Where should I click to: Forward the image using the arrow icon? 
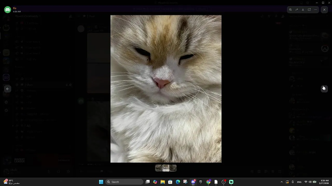point(297,10)
